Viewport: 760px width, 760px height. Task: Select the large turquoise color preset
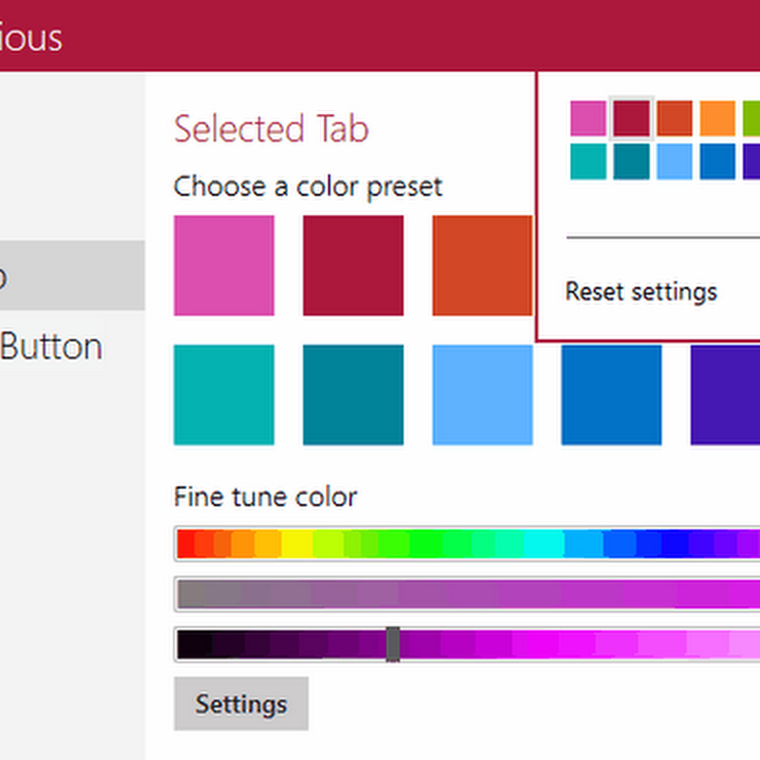click(224, 394)
